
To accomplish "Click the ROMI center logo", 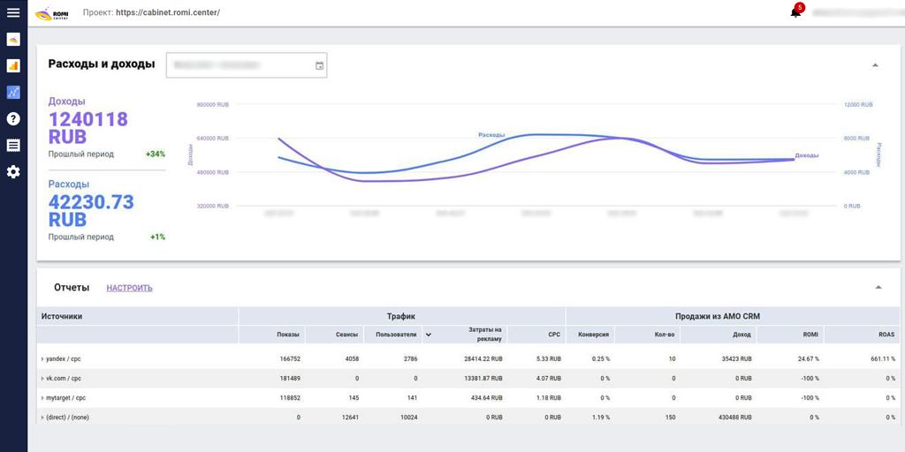I will [52, 12].
